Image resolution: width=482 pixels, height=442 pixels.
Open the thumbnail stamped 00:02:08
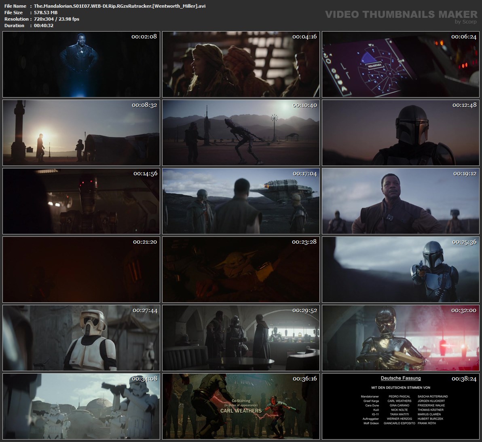click(x=81, y=64)
